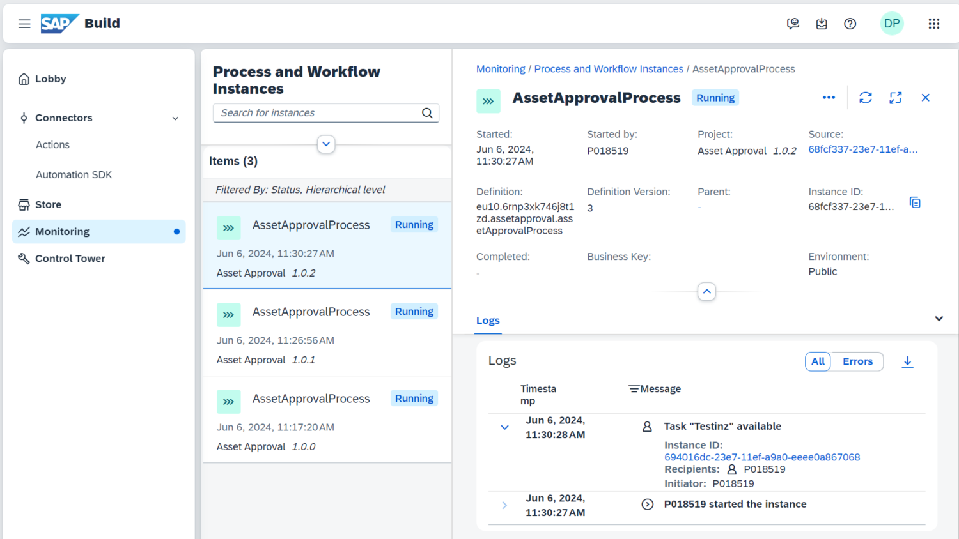
Task: Select the Logs tab
Action: 488,321
